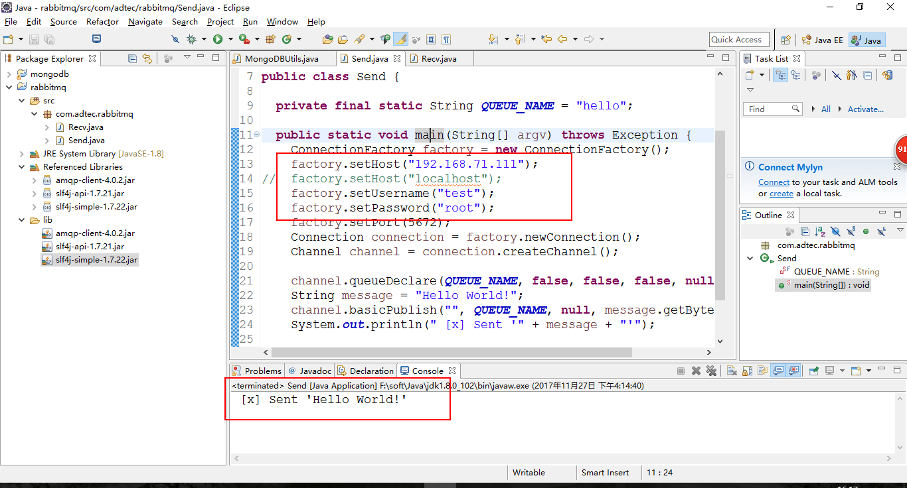
Task: Toggle Show Console When Standard Out Changes
Action: click(778, 371)
